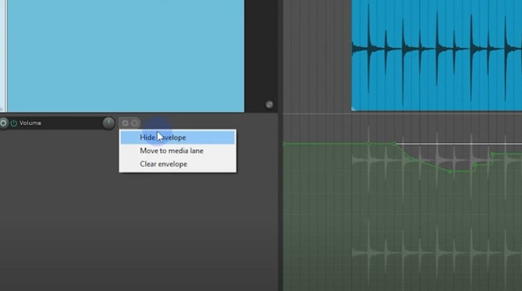
Task: Click the round icon right of gear
Action: pyautogui.click(x=134, y=123)
